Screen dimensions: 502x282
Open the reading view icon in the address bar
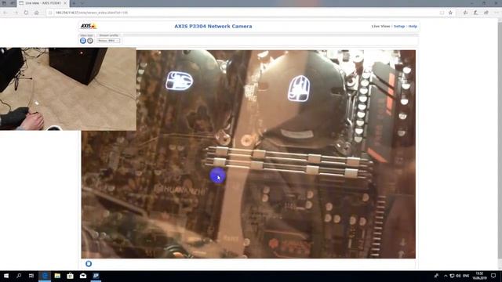[x=442, y=13]
